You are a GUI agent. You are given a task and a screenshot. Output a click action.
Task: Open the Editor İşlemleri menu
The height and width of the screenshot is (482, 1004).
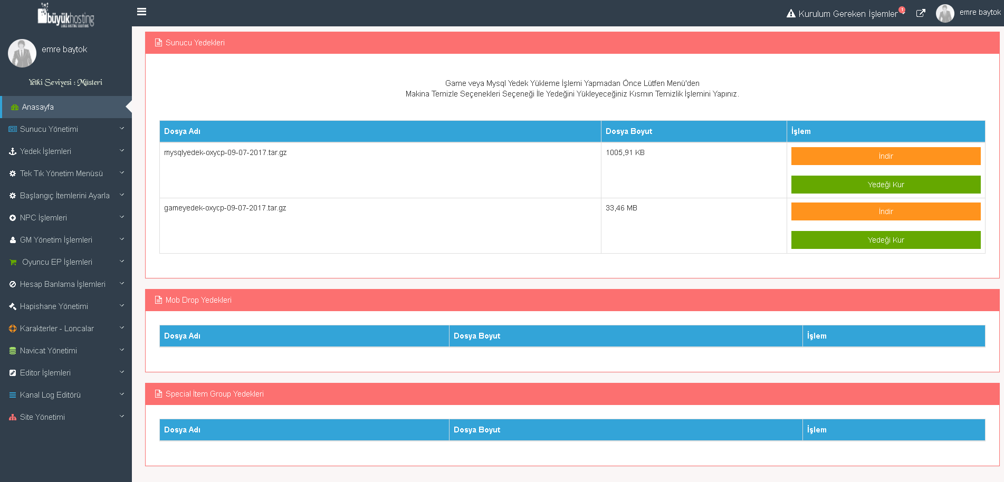pyautogui.click(x=45, y=373)
